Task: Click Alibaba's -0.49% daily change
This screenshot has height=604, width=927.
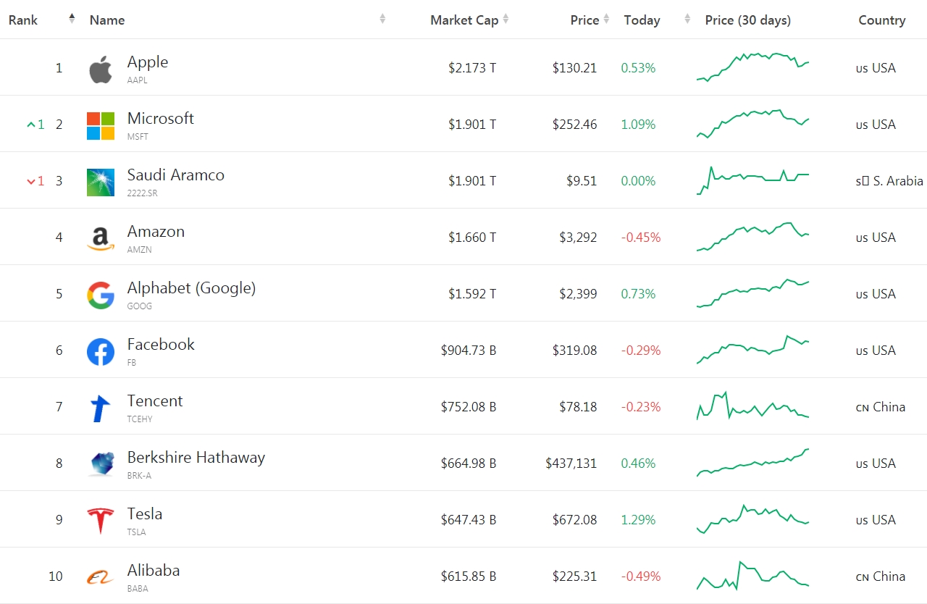Action: click(641, 576)
